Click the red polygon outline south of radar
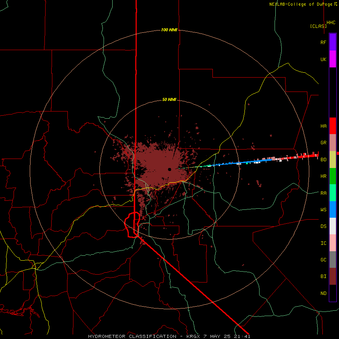 pyautogui.click(x=132, y=225)
